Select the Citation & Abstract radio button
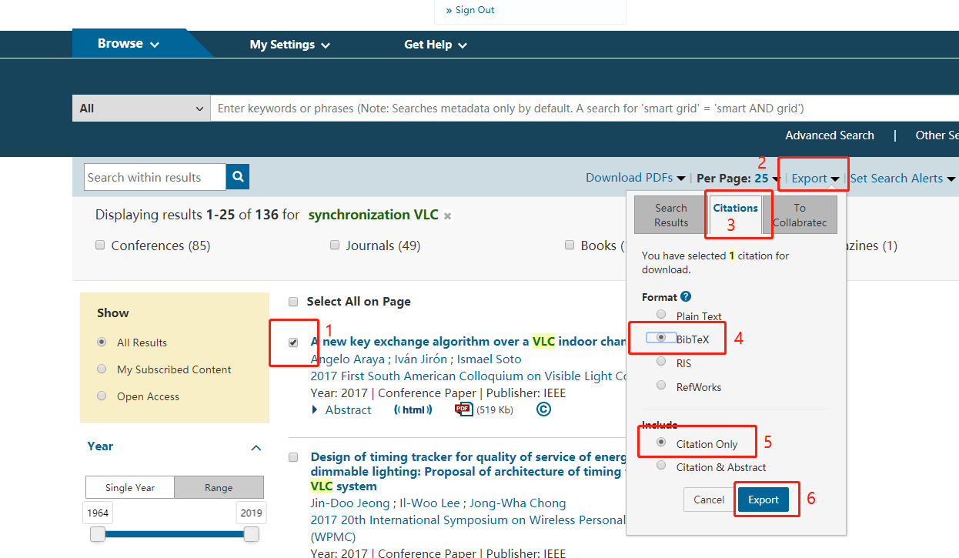 [660, 465]
